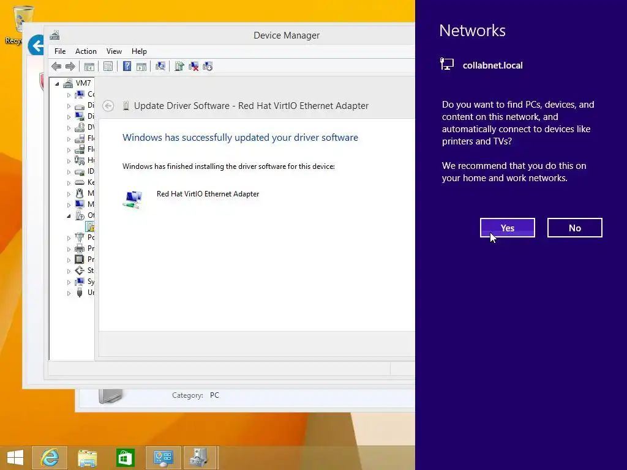Viewport: 627px width, 470px height.
Task: Open the Properties toolbar icon
Action: click(108, 66)
